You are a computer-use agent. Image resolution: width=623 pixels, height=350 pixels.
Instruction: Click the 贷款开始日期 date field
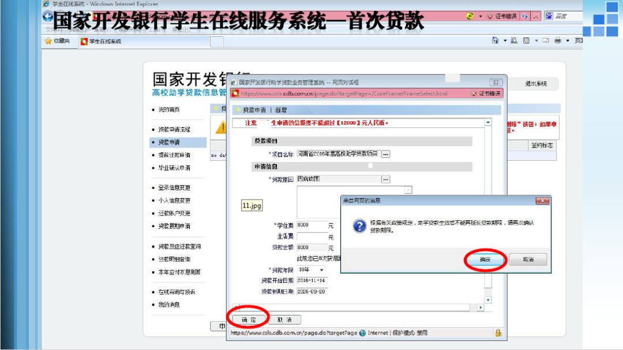pos(312,280)
